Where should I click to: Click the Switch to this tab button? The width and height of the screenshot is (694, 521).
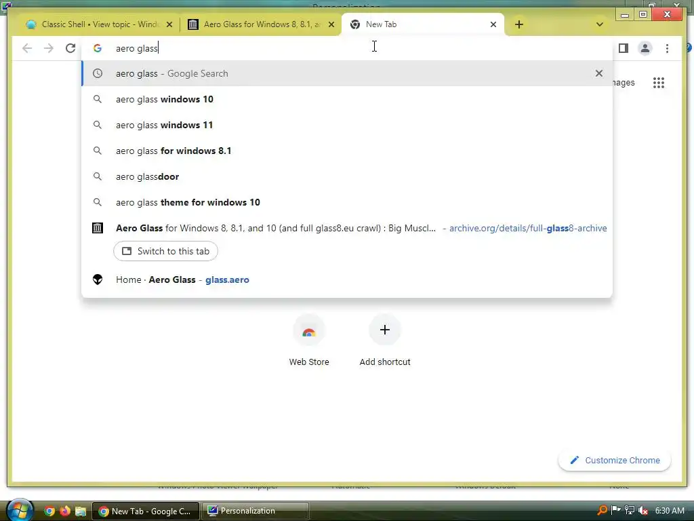pos(165,251)
